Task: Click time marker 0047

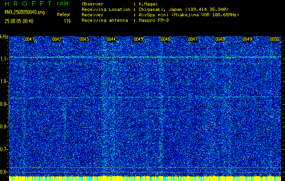Action: [193, 39]
